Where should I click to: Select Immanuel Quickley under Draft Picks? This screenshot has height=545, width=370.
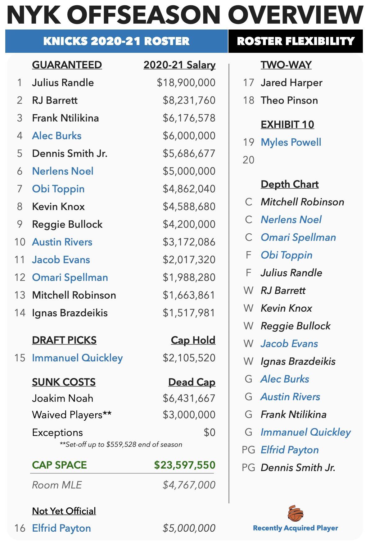77,358
